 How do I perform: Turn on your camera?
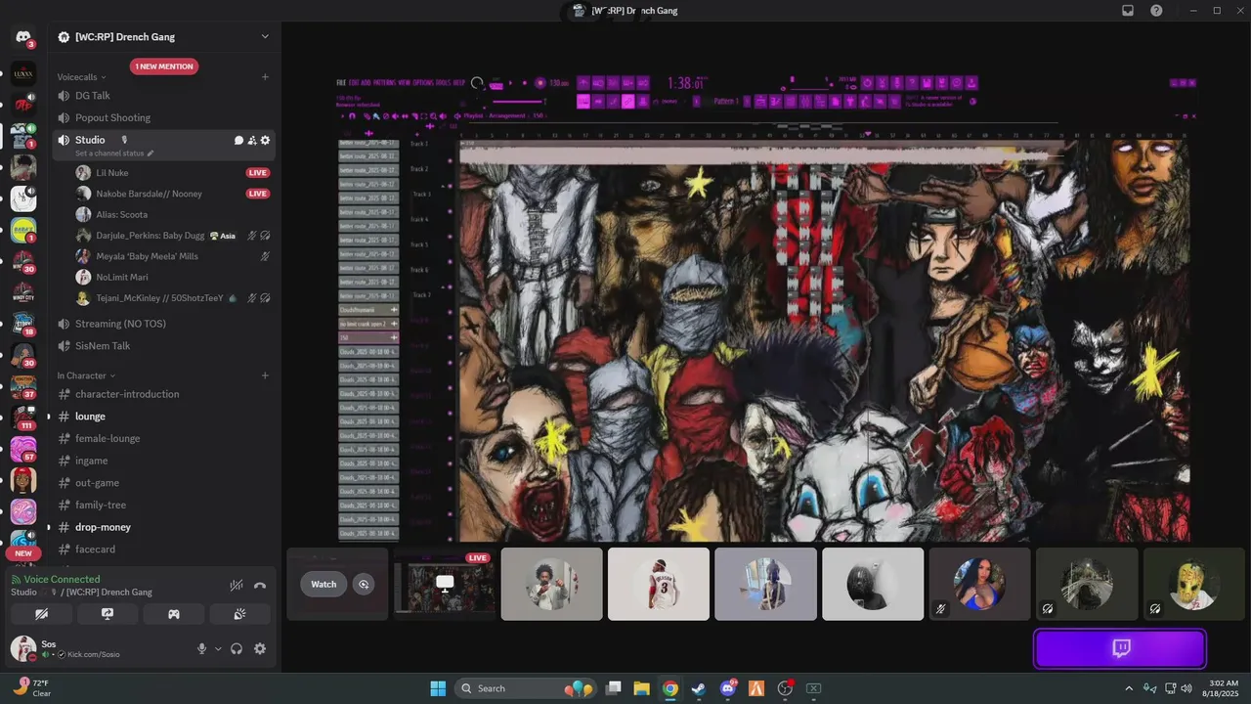tap(41, 614)
